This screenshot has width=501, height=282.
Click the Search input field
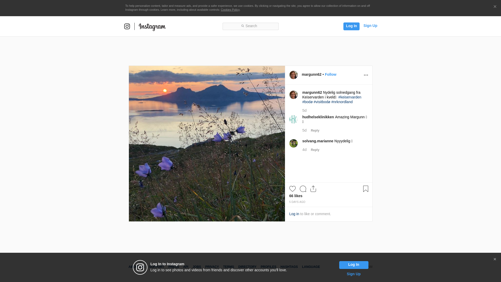[x=250, y=26]
